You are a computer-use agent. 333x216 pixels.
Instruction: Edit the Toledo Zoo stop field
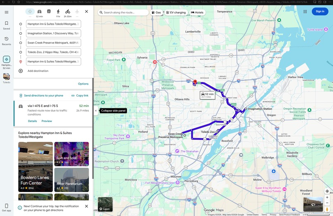tap(54, 52)
